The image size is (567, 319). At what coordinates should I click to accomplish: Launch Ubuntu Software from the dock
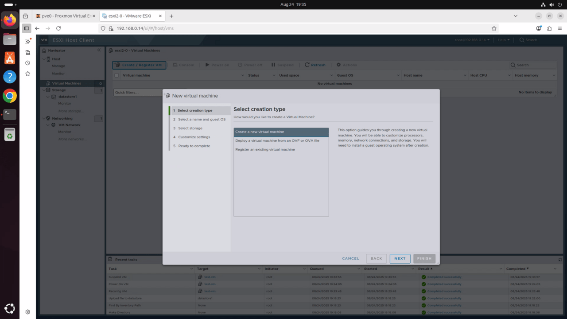coord(10,58)
